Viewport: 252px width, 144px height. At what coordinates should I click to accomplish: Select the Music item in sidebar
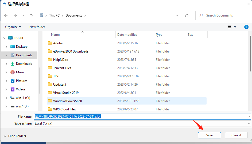click(x=20, y=72)
